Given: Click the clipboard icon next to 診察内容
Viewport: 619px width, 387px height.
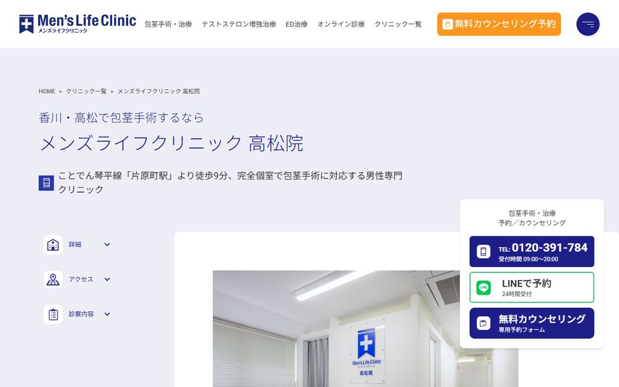Looking at the screenshot, I should pyautogui.click(x=53, y=315).
